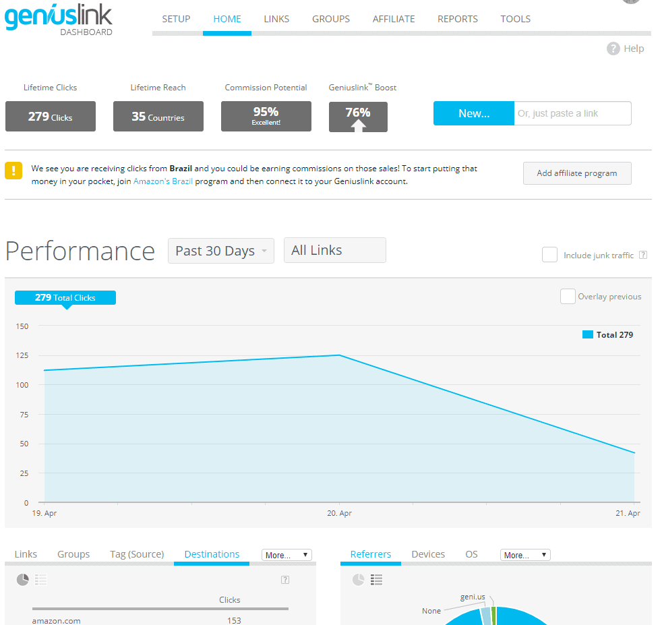Switch Referrers panel to pie chart view
Viewport: 662px width, 625px height.
(x=359, y=580)
